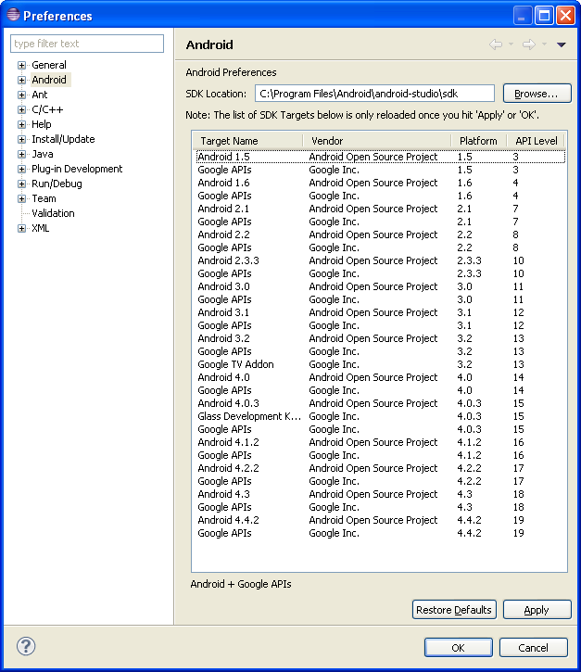Sort by the API Level column header
Image resolution: width=581 pixels, height=672 pixels.
[x=536, y=141]
